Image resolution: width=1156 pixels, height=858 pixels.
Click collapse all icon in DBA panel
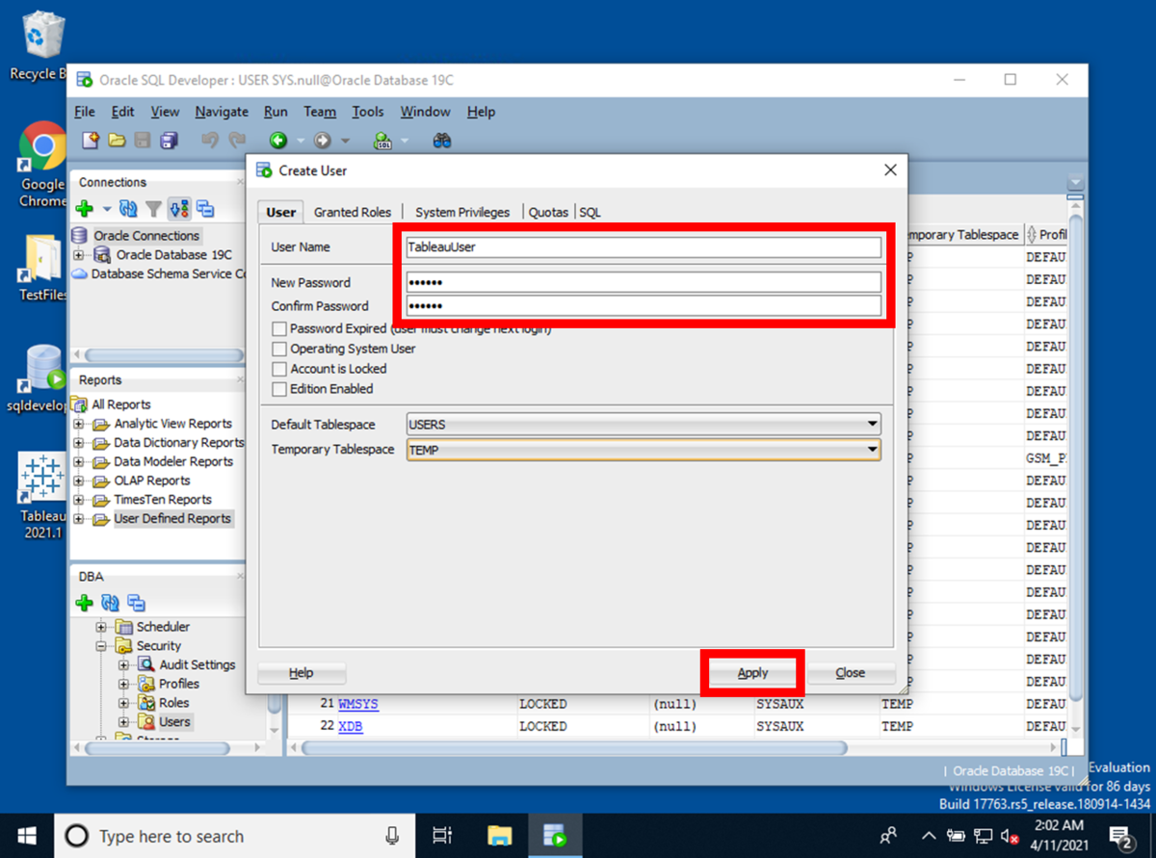(136, 603)
